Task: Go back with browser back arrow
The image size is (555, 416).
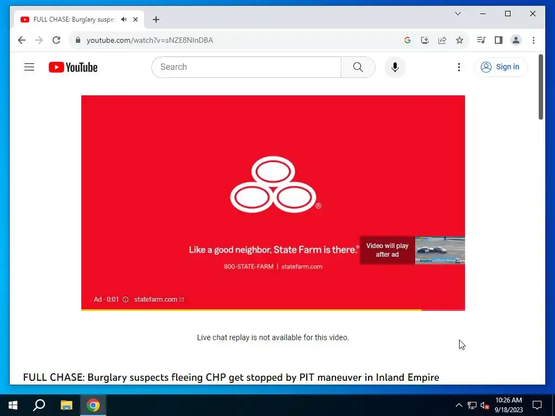Action: pyautogui.click(x=22, y=40)
